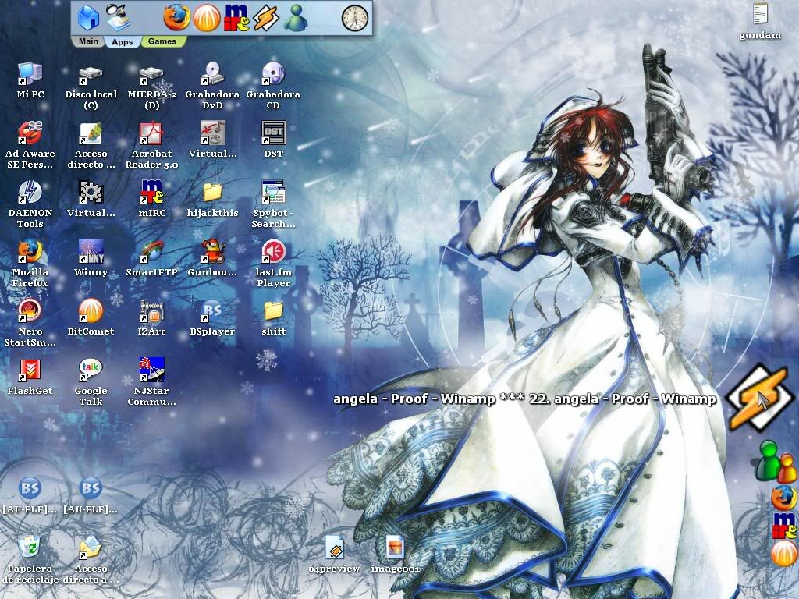Launch BitComet from the top dock

pyautogui.click(x=206, y=18)
